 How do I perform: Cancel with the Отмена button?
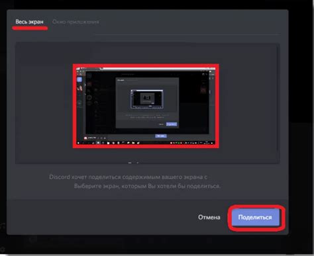[x=209, y=218]
